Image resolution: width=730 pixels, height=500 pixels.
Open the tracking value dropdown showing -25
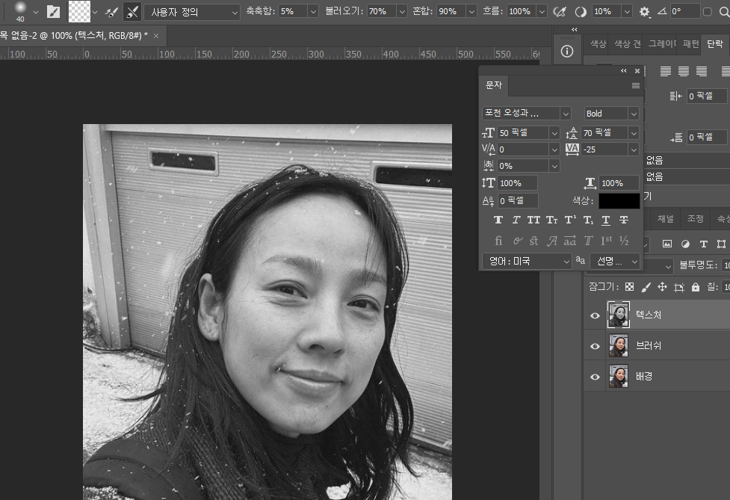634,149
